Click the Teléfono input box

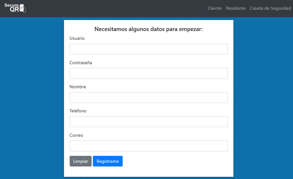(x=148, y=122)
